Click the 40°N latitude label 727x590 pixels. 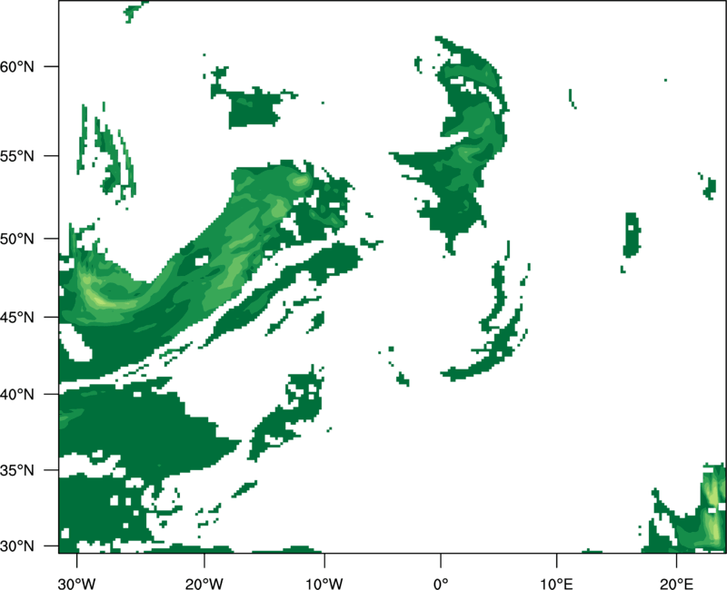click(x=17, y=395)
